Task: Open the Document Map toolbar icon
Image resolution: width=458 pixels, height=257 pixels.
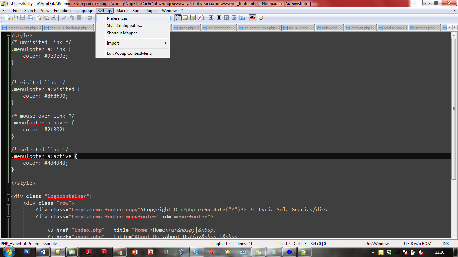Action: tap(193, 18)
